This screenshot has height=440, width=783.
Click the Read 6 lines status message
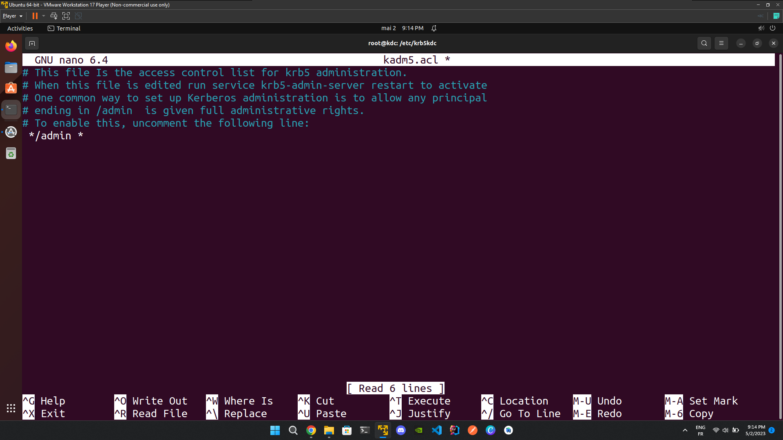coord(395,388)
